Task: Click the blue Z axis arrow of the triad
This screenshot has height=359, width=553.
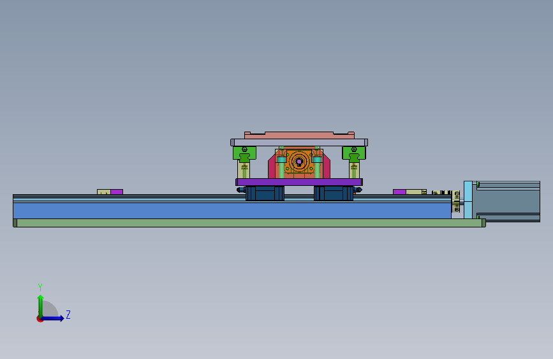Action: 53,318
